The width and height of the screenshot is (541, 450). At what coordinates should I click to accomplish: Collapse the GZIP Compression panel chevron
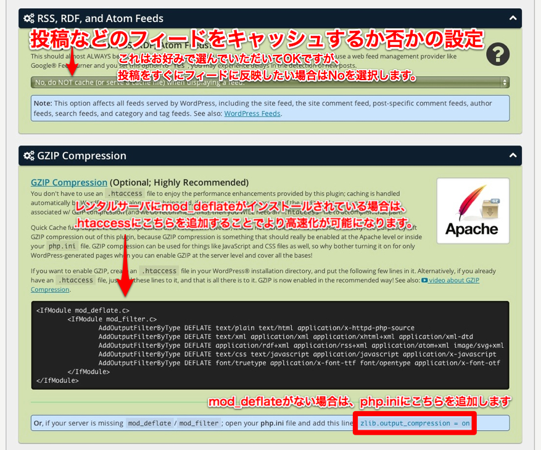point(513,155)
